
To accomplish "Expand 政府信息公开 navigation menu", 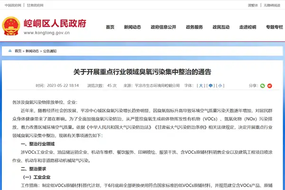I will click(x=163, y=27).
